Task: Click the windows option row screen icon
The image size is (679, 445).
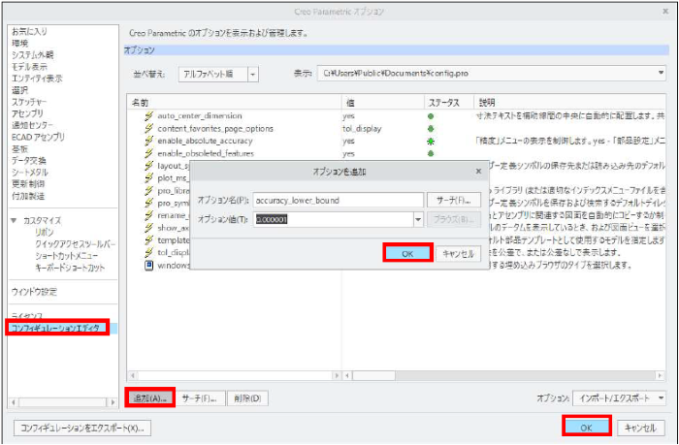Action: 149,266
